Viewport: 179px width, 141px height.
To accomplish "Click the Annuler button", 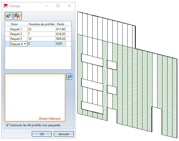I will pyautogui.click(x=64, y=134).
